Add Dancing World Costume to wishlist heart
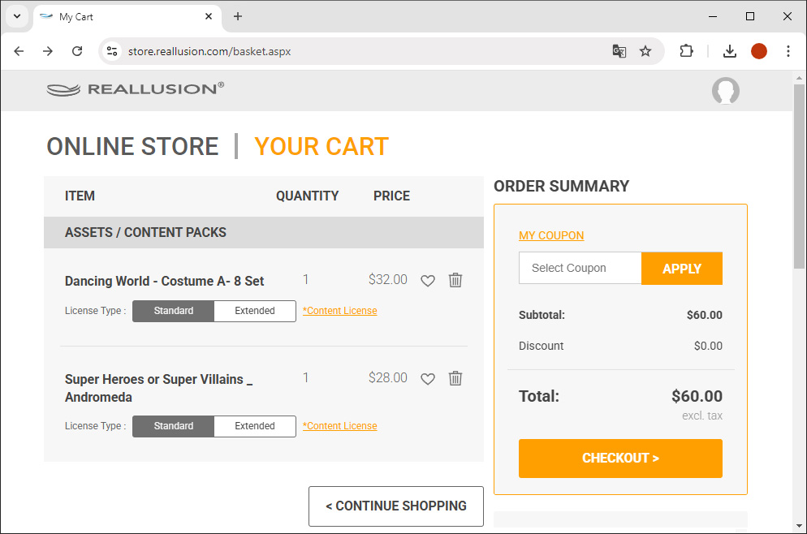This screenshot has height=534, width=807. pos(428,281)
